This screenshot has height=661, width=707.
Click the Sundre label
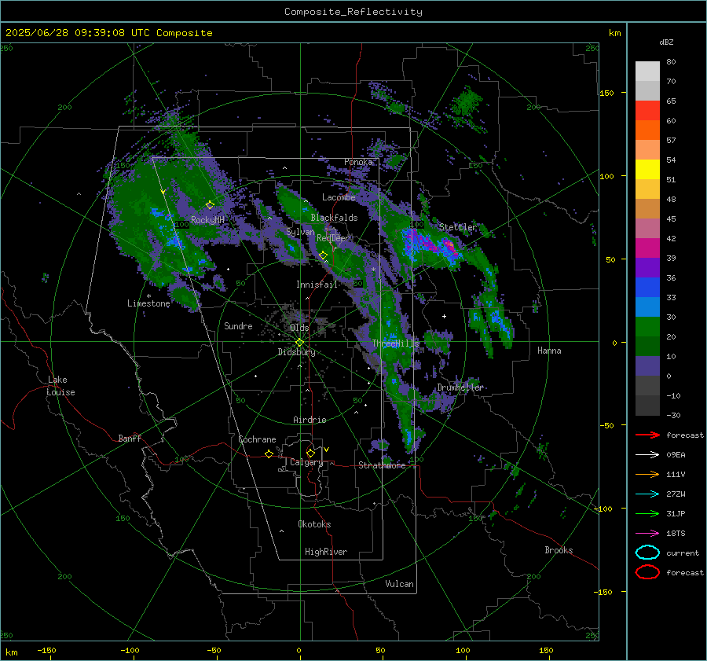tap(238, 326)
